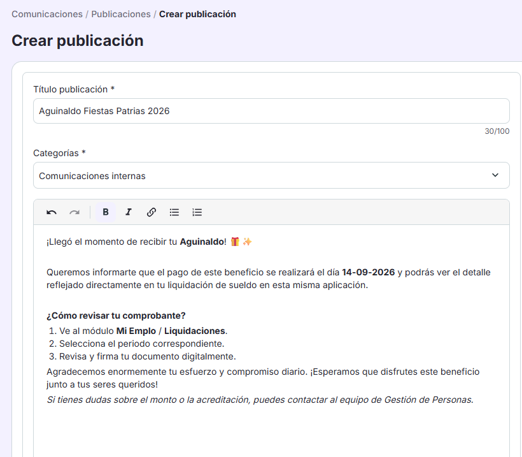522x457 pixels.
Task: Apply numbered list formatting
Action: [197, 212]
